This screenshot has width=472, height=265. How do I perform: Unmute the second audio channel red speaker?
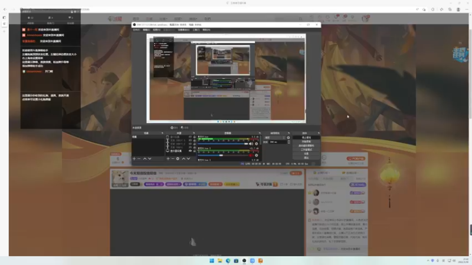251,155
